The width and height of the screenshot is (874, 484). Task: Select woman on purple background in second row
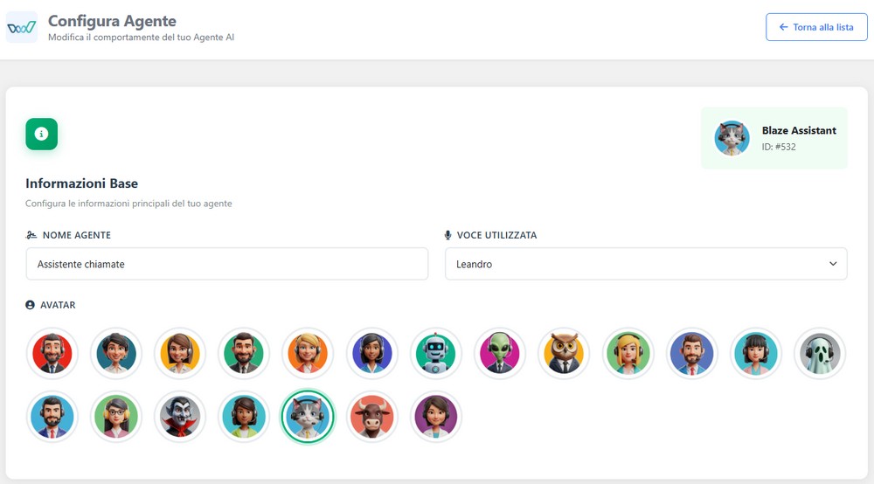click(435, 417)
